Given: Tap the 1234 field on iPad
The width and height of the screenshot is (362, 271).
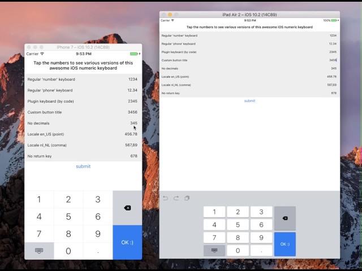Looking at the screenshot, I should [x=333, y=36].
